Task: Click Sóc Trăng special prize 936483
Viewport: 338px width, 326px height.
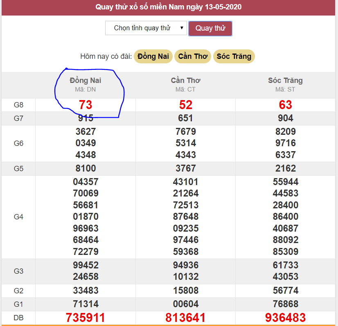Action: [x=285, y=318]
